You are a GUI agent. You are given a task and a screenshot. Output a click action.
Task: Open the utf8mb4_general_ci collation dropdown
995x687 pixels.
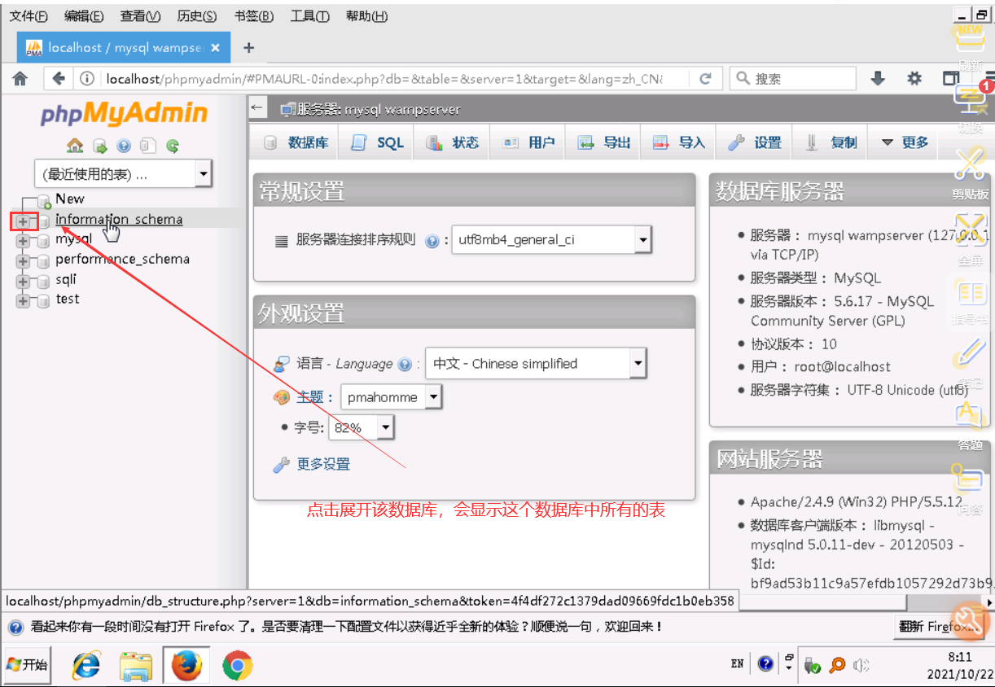click(552, 240)
